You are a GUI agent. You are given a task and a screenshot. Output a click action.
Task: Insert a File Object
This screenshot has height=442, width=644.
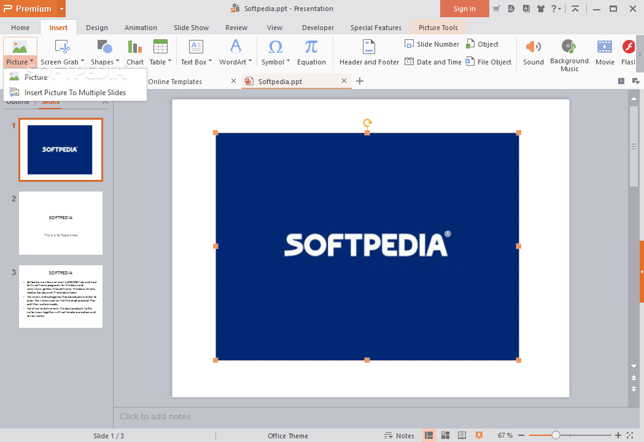tap(488, 62)
